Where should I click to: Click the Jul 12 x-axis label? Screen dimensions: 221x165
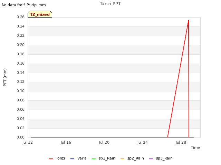pyautogui.click(x=28, y=142)
